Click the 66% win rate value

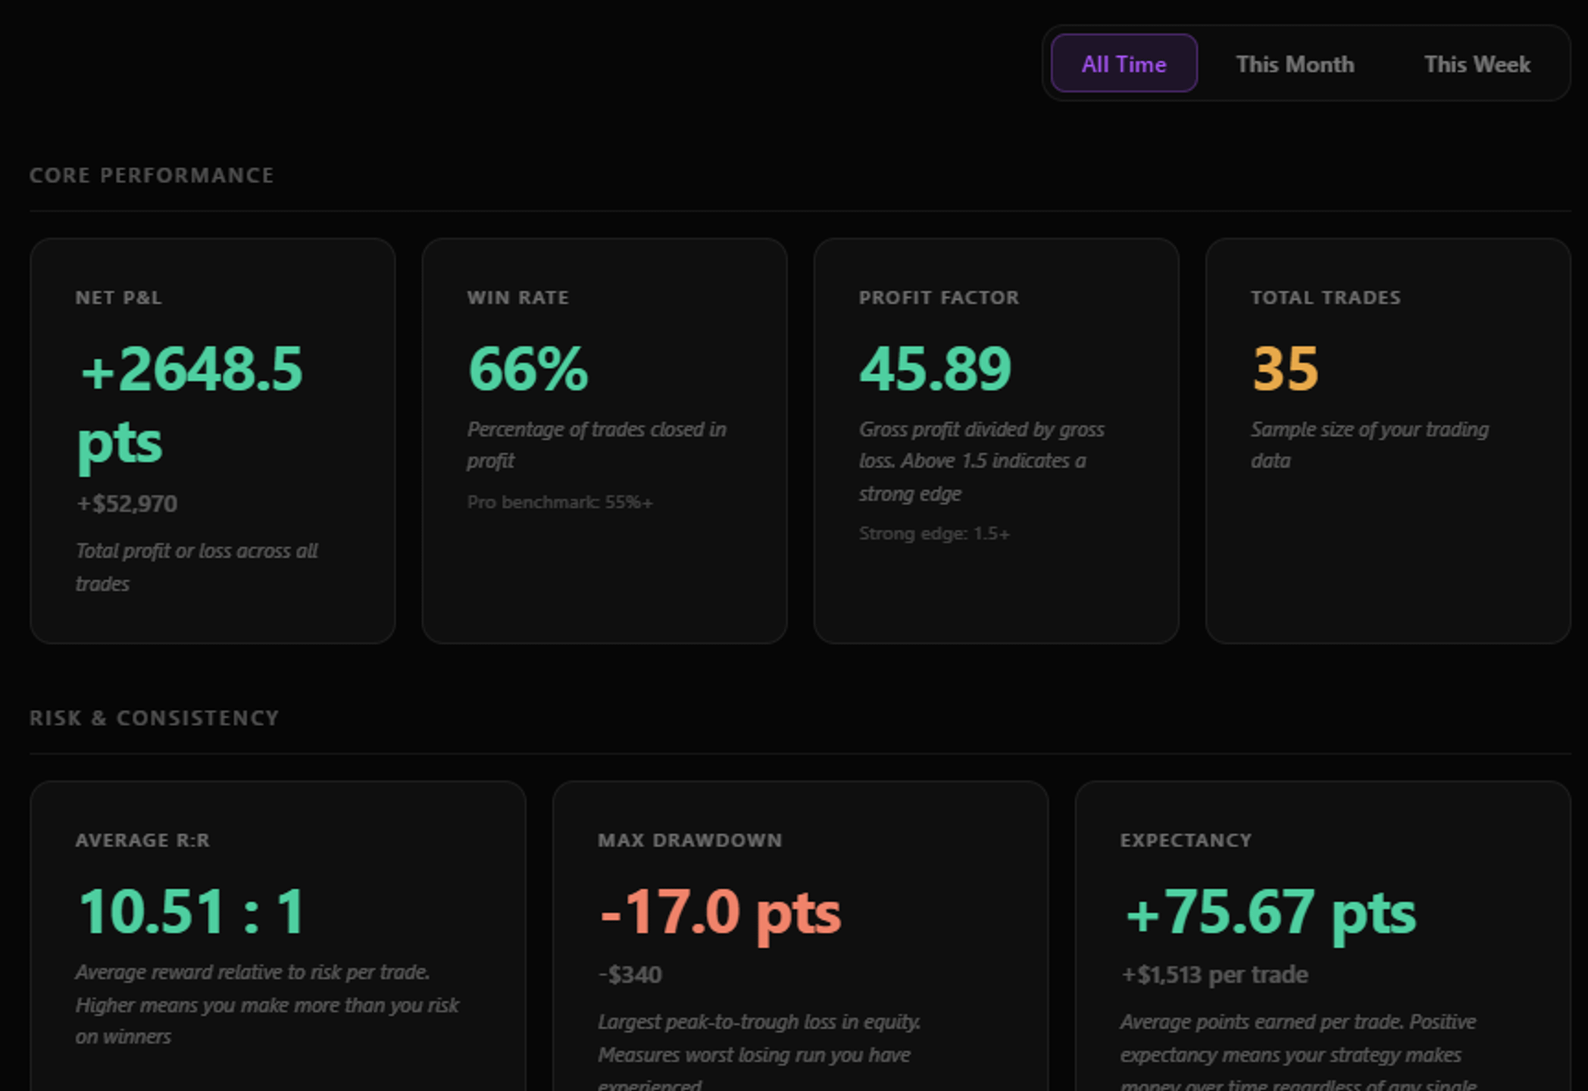click(x=528, y=369)
